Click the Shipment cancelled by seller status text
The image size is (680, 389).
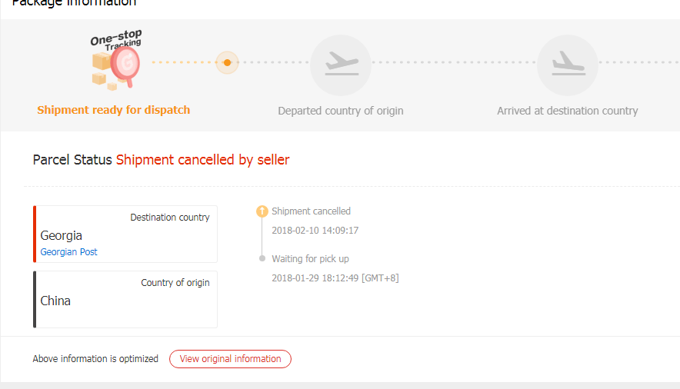202,160
